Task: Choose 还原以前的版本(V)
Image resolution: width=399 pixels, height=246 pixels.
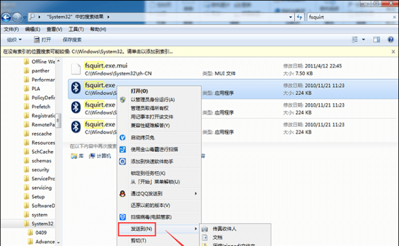Action: pos(159,206)
